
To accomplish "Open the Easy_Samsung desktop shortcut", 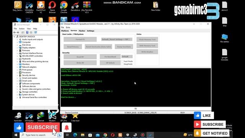I will coord(18,6).
